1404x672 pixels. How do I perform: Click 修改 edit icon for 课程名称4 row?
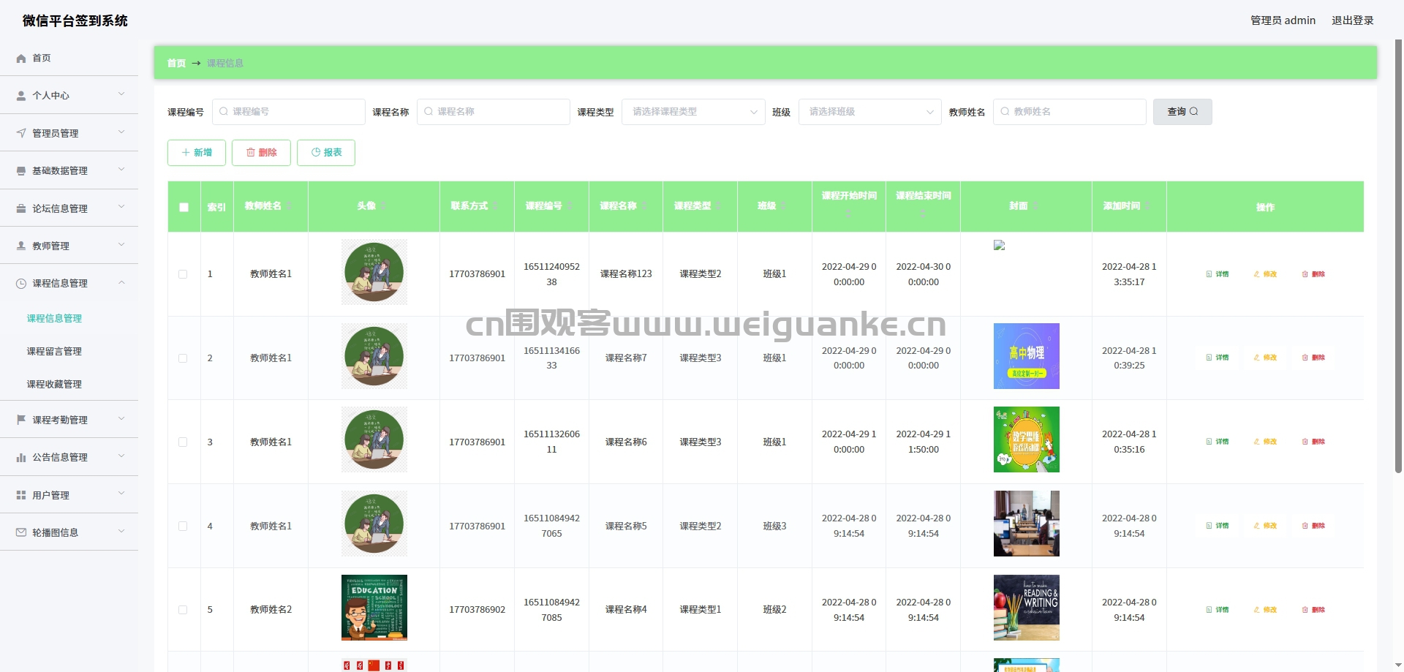[1257, 610]
